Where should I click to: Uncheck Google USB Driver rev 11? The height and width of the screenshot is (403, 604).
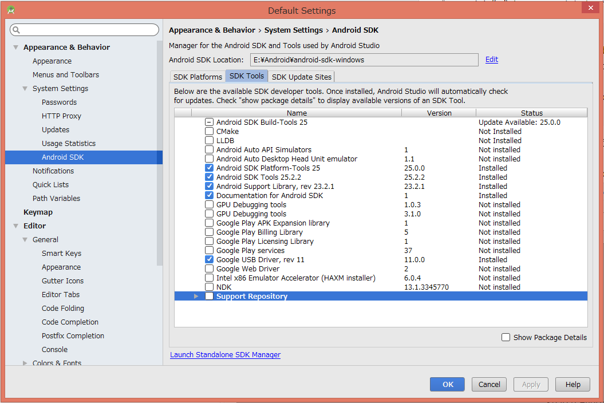(209, 260)
